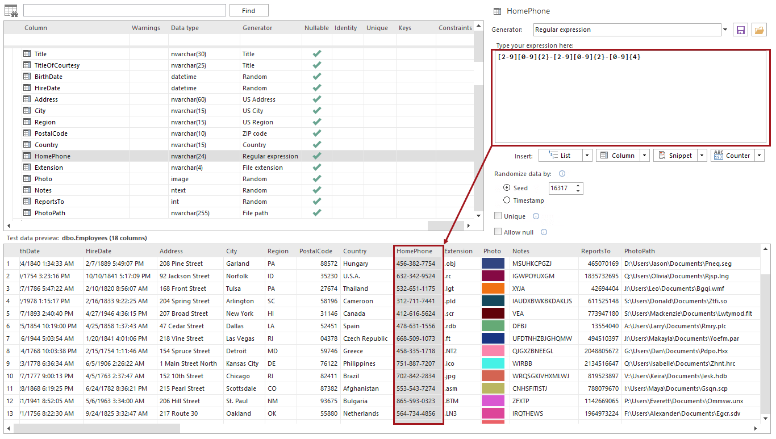776x439 pixels.
Task: Select the Timestamp radio button
Action: [x=507, y=200]
